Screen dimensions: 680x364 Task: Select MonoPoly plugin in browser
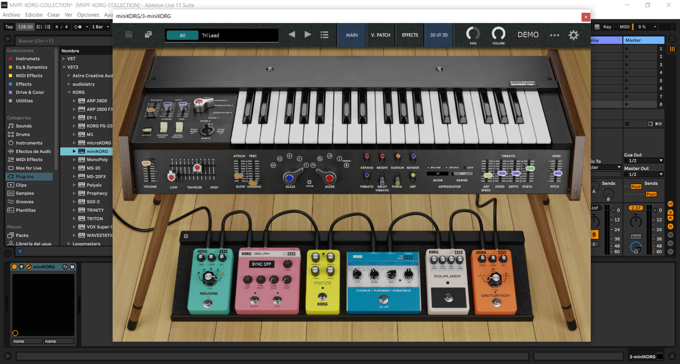click(97, 159)
